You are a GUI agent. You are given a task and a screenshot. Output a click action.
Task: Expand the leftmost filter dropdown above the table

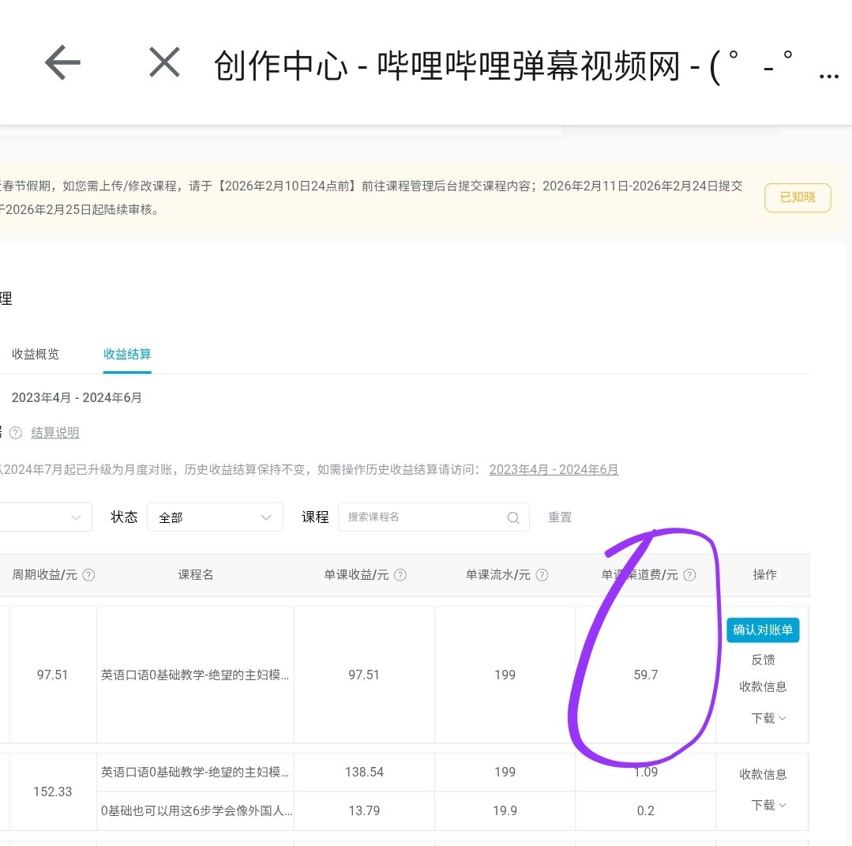coord(45,517)
